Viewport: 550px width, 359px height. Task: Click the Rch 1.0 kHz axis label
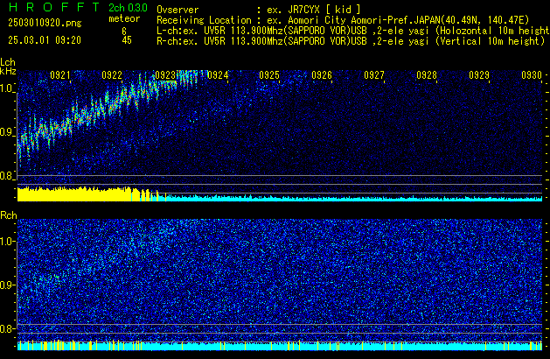point(6,242)
